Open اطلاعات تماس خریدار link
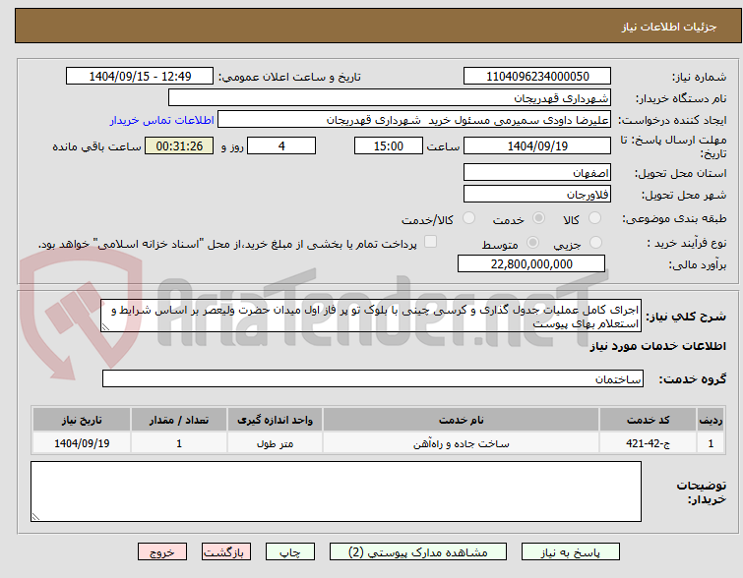743x578 pixels. pos(162,120)
